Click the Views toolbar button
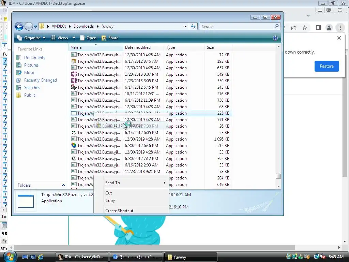Image resolution: width=349 pixels, height=262 pixels. tap(59, 38)
